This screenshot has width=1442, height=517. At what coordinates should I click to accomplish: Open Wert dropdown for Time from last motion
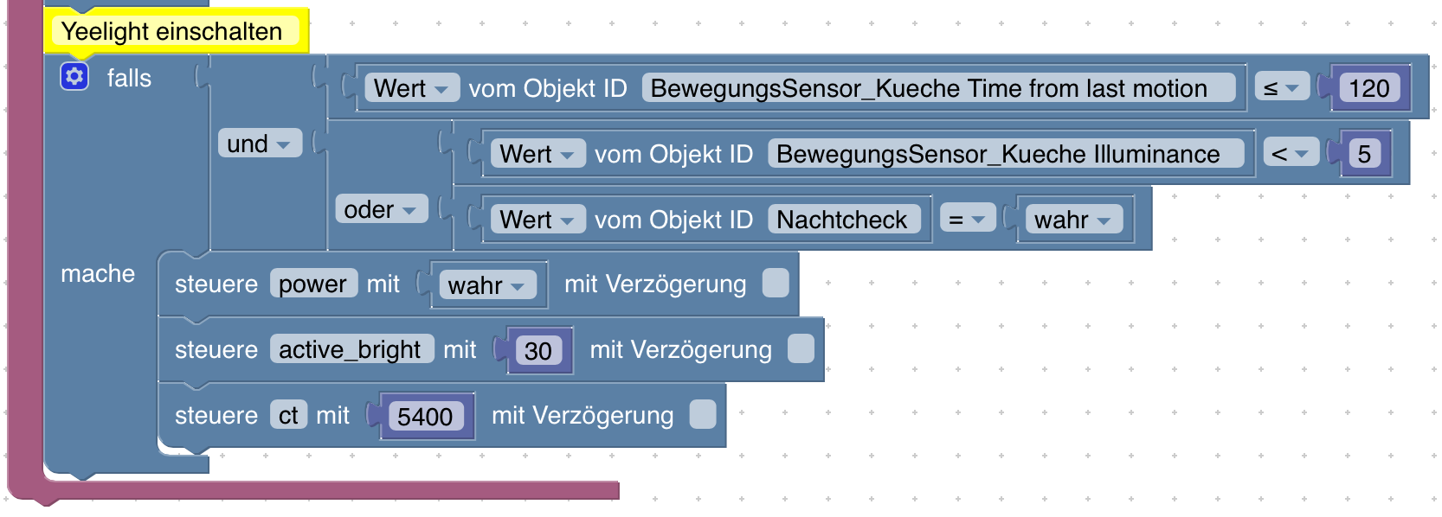pos(411,88)
